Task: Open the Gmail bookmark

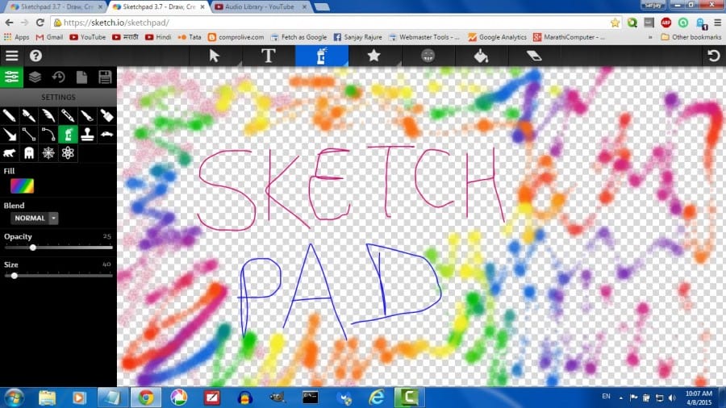Action: (49, 37)
